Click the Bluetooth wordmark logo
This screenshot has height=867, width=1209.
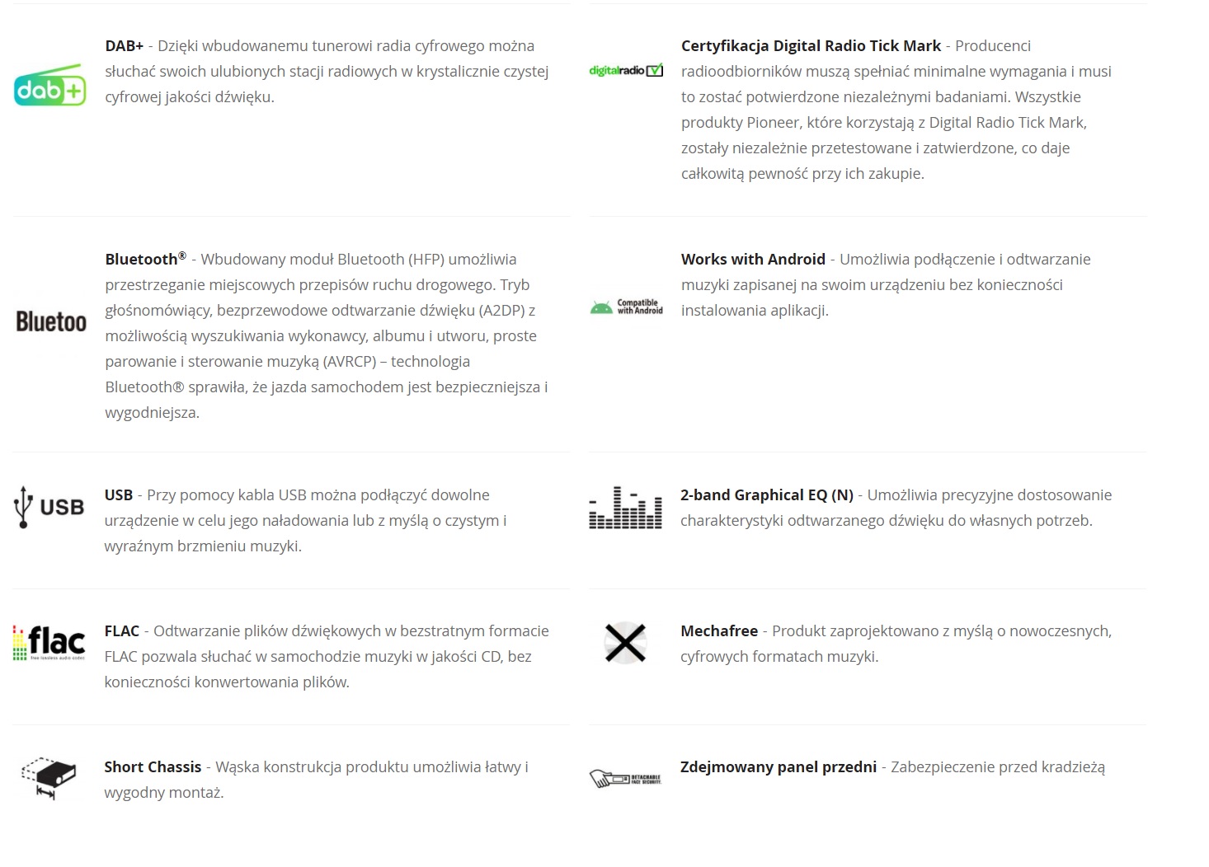tap(50, 321)
